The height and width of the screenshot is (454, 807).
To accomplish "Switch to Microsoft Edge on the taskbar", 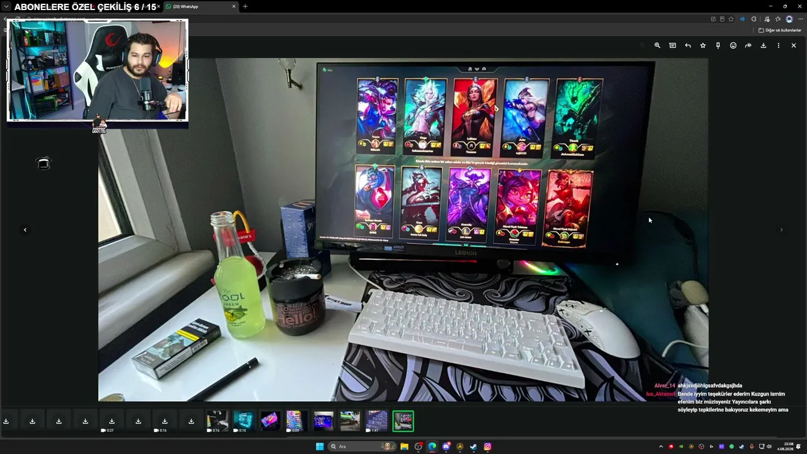I will pyautogui.click(x=432, y=446).
